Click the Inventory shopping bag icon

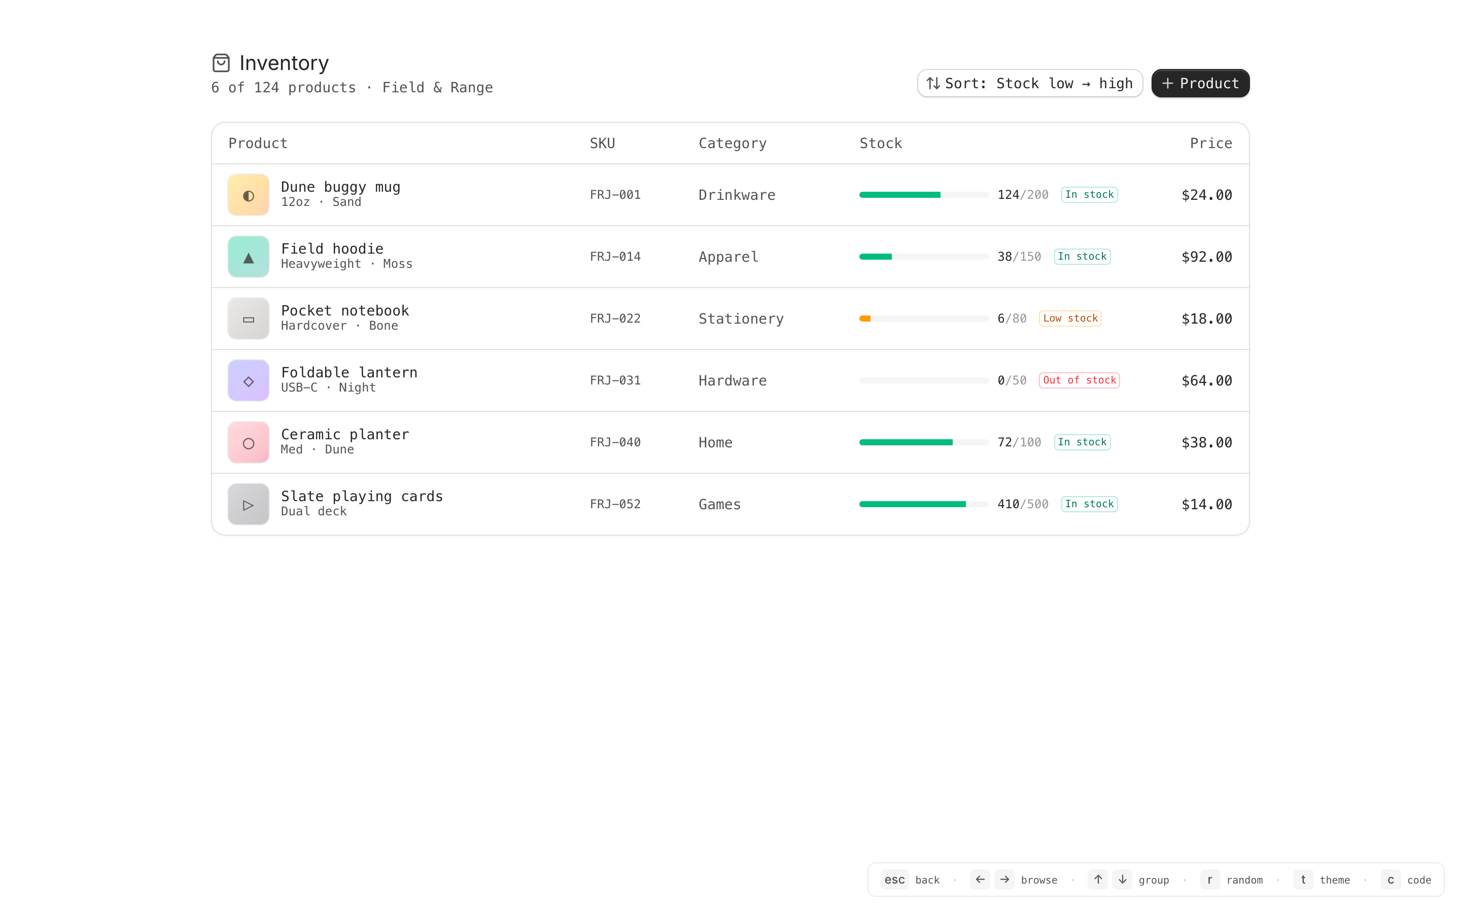pyautogui.click(x=221, y=63)
